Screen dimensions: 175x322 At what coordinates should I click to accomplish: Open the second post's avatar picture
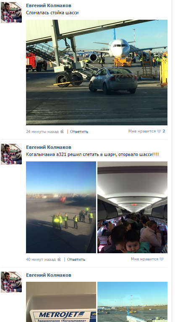(11, 154)
